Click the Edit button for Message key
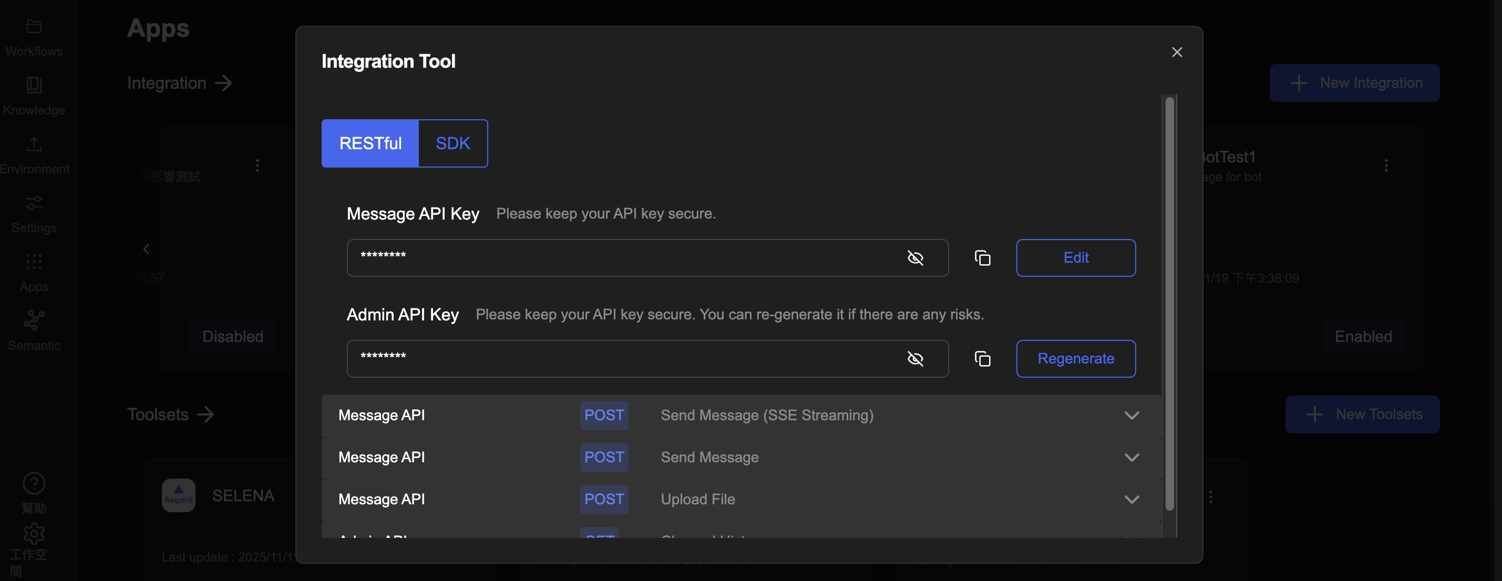 click(1076, 258)
